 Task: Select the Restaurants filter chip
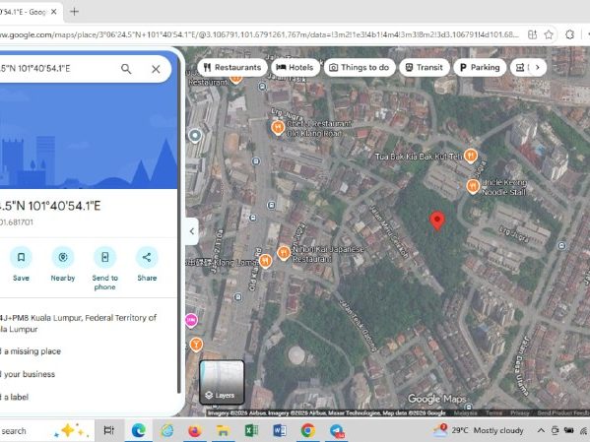click(232, 67)
